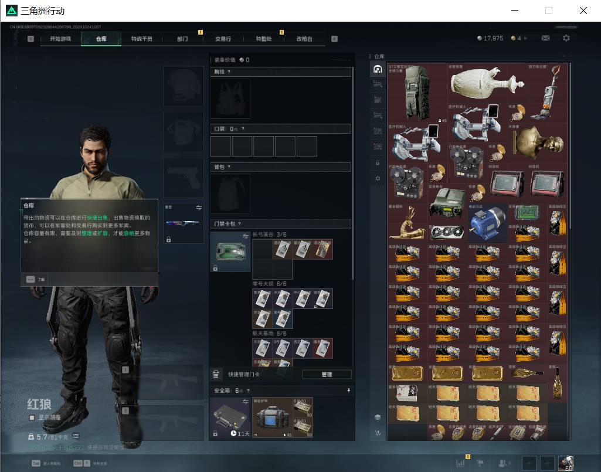Image resolution: width=601 pixels, height=472 pixels.
Task: Click the player avatar in the bottom-right corner
Action: coord(566,463)
